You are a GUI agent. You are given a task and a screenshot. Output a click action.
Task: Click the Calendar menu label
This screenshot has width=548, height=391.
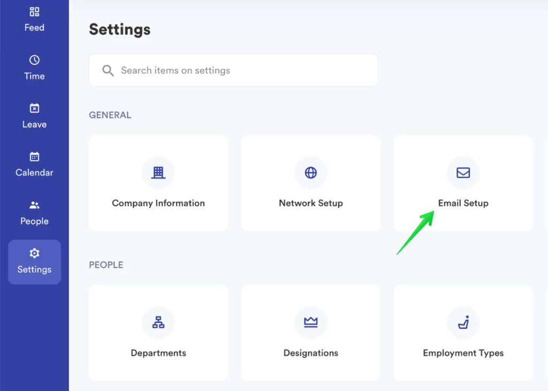[34, 173]
